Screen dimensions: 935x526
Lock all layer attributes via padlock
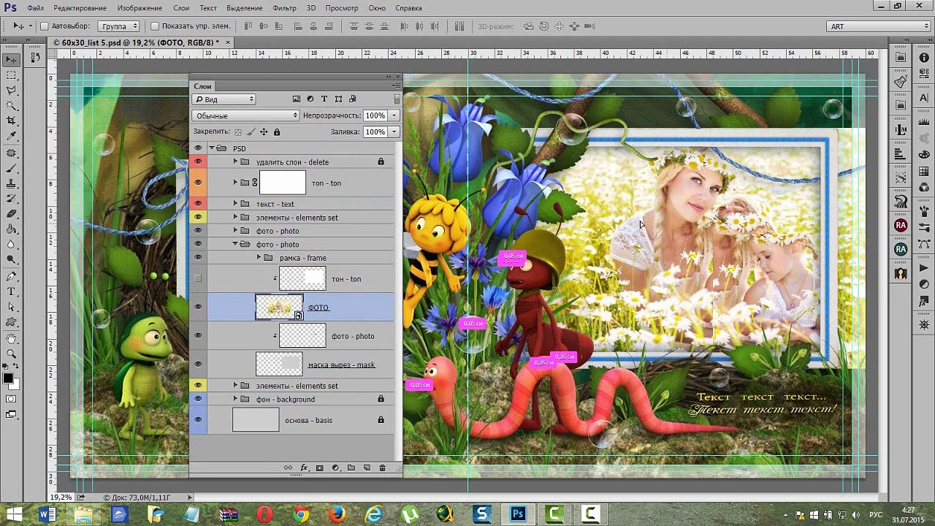(277, 132)
